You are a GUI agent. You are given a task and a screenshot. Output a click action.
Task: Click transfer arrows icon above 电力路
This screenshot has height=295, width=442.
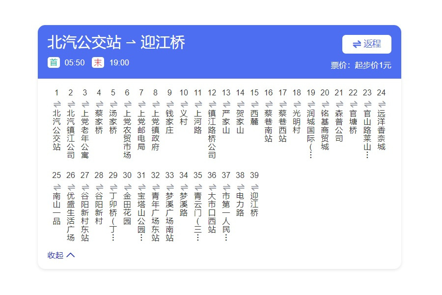coord(241,187)
